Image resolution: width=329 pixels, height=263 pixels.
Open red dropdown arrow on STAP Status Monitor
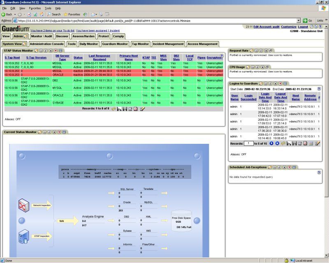pos(56,51)
